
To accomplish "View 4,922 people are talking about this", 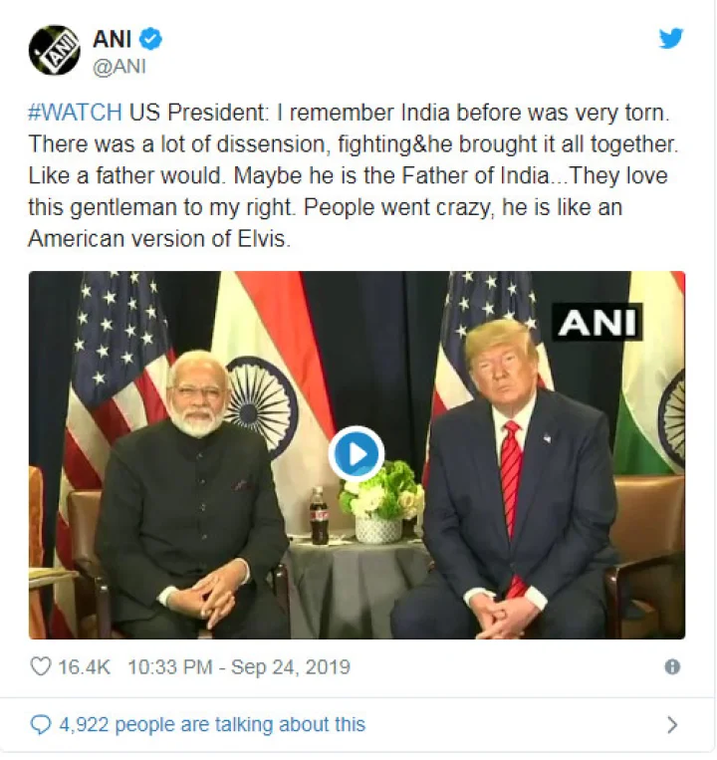I will point(212,724).
